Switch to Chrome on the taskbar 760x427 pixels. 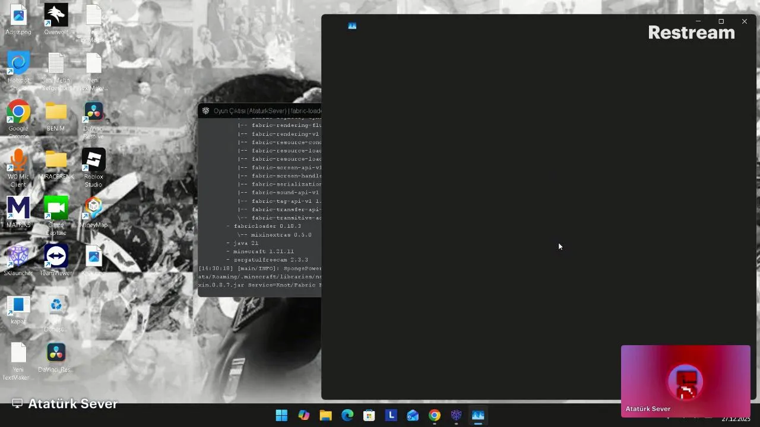pyautogui.click(x=435, y=416)
